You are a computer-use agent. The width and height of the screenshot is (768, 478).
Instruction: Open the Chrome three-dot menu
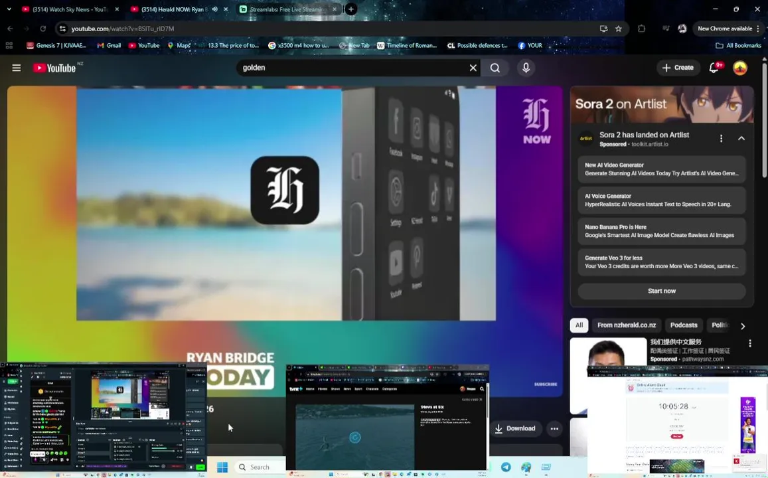(x=758, y=29)
